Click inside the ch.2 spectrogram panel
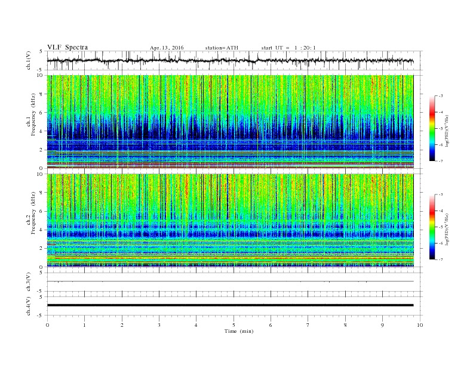473x365 pixels. [231, 220]
